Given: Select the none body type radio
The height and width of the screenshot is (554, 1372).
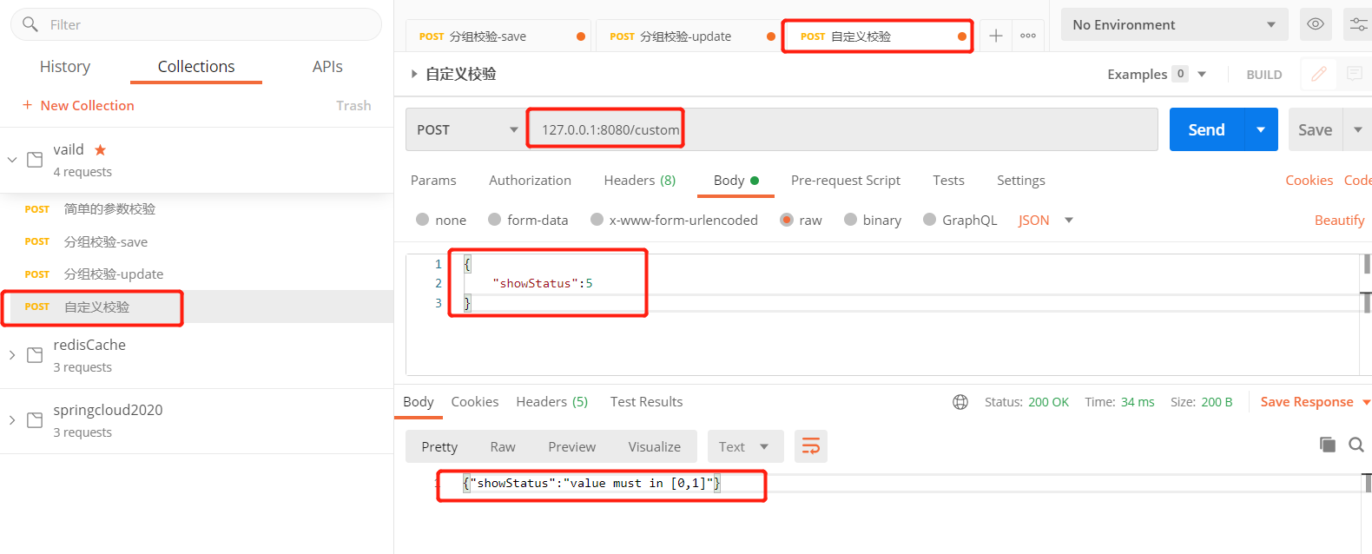Looking at the screenshot, I should (422, 220).
